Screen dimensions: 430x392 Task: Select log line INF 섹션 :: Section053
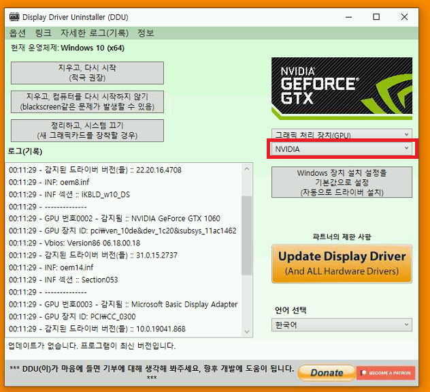(63, 280)
